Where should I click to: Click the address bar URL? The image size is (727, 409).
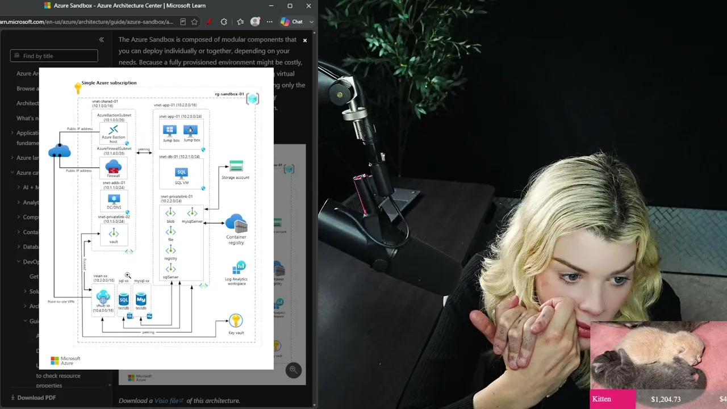click(x=86, y=22)
